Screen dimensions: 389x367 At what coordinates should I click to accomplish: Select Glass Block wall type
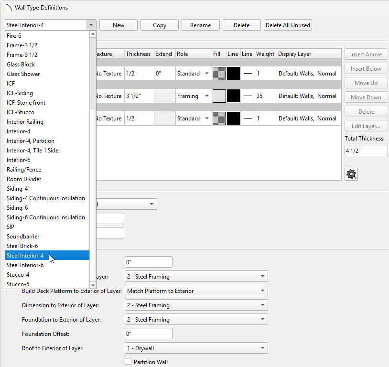(x=47, y=65)
